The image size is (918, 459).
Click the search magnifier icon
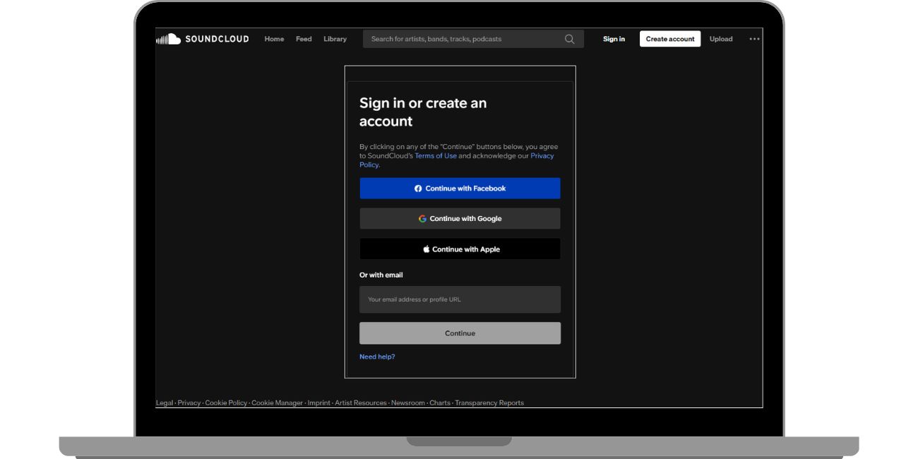pos(569,39)
